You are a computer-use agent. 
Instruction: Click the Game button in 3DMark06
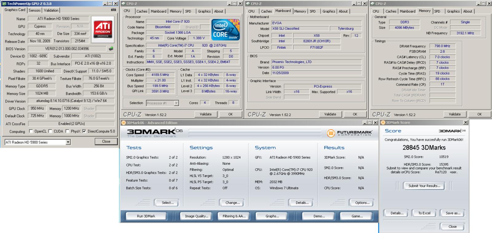[x=357, y=216]
